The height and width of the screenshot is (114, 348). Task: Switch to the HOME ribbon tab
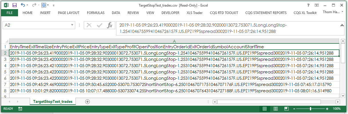click(27, 13)
